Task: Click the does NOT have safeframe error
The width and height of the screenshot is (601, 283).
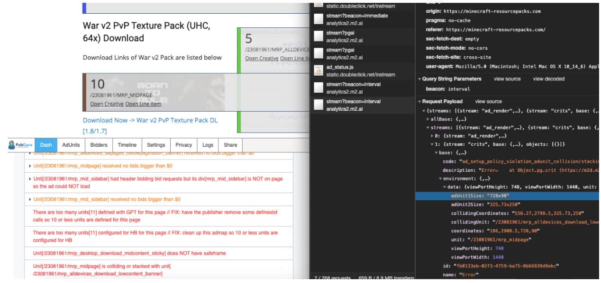Action: coord(158,253)
